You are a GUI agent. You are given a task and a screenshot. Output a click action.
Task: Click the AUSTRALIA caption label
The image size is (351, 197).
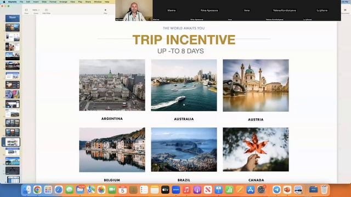coord(184,119)
